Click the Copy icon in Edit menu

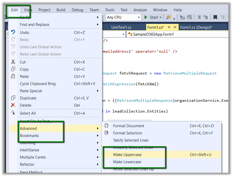tap(13, 69)
